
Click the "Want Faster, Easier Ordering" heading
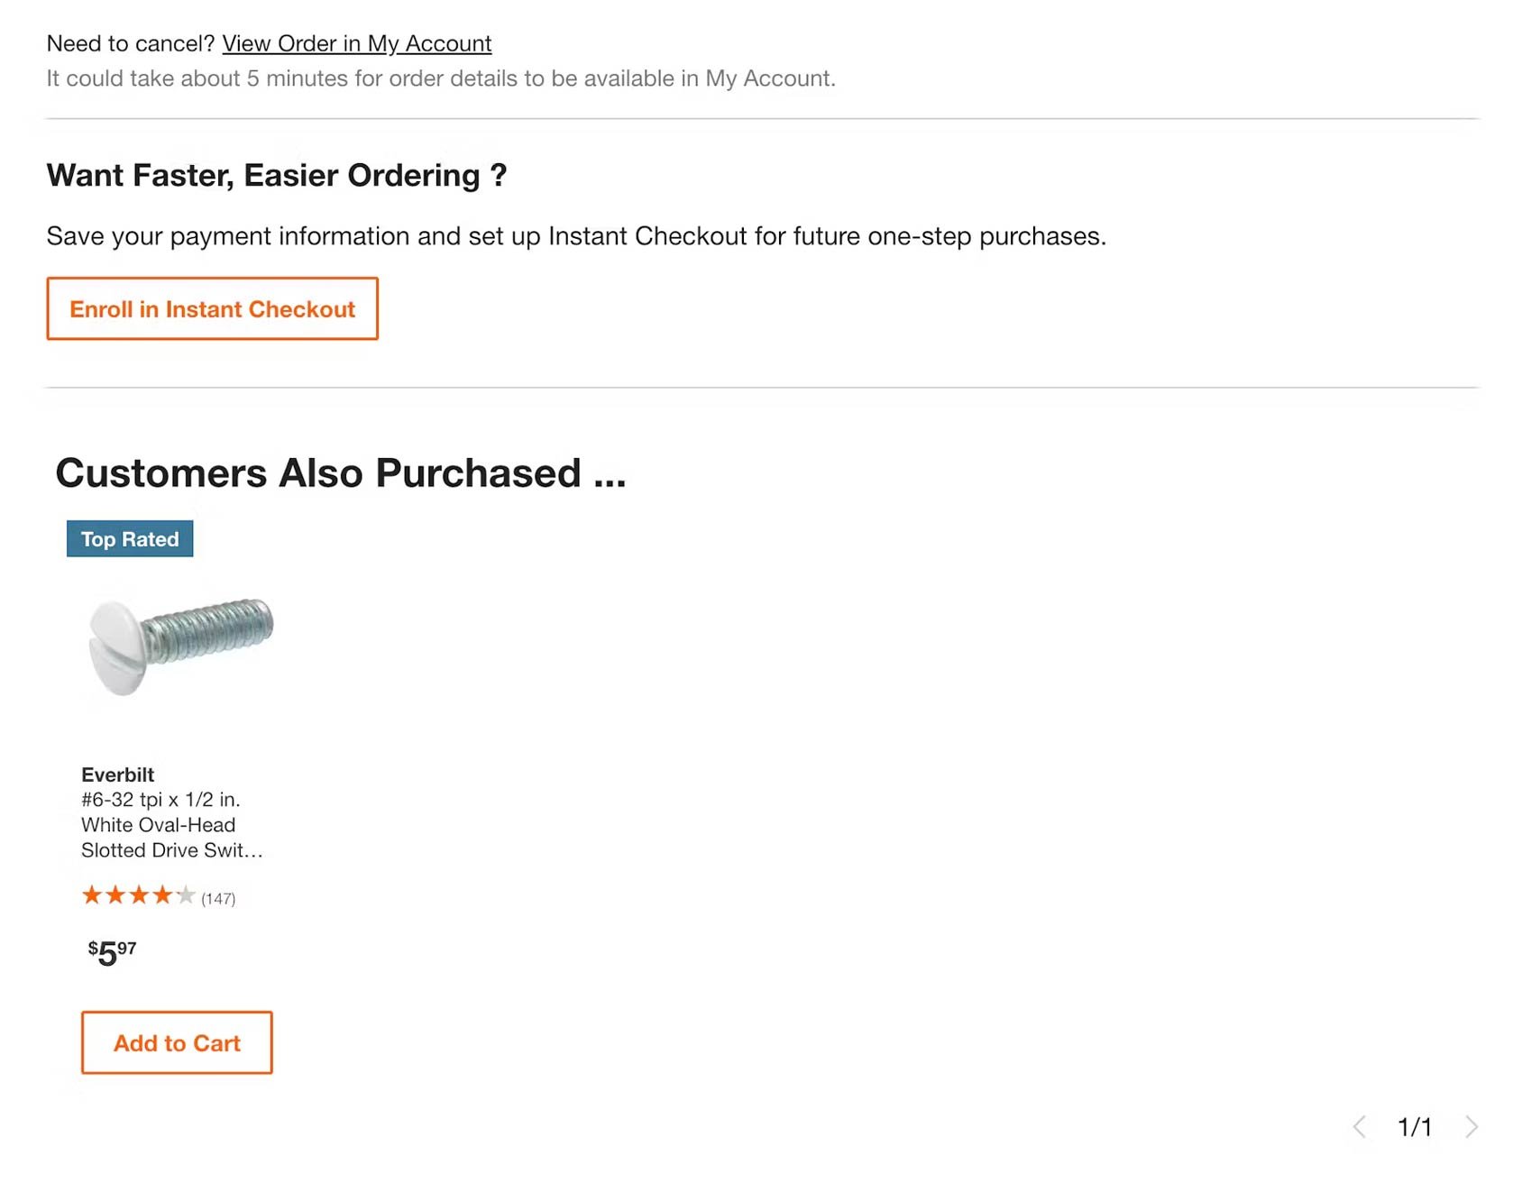pyautogui.click(x=277, y=175)
